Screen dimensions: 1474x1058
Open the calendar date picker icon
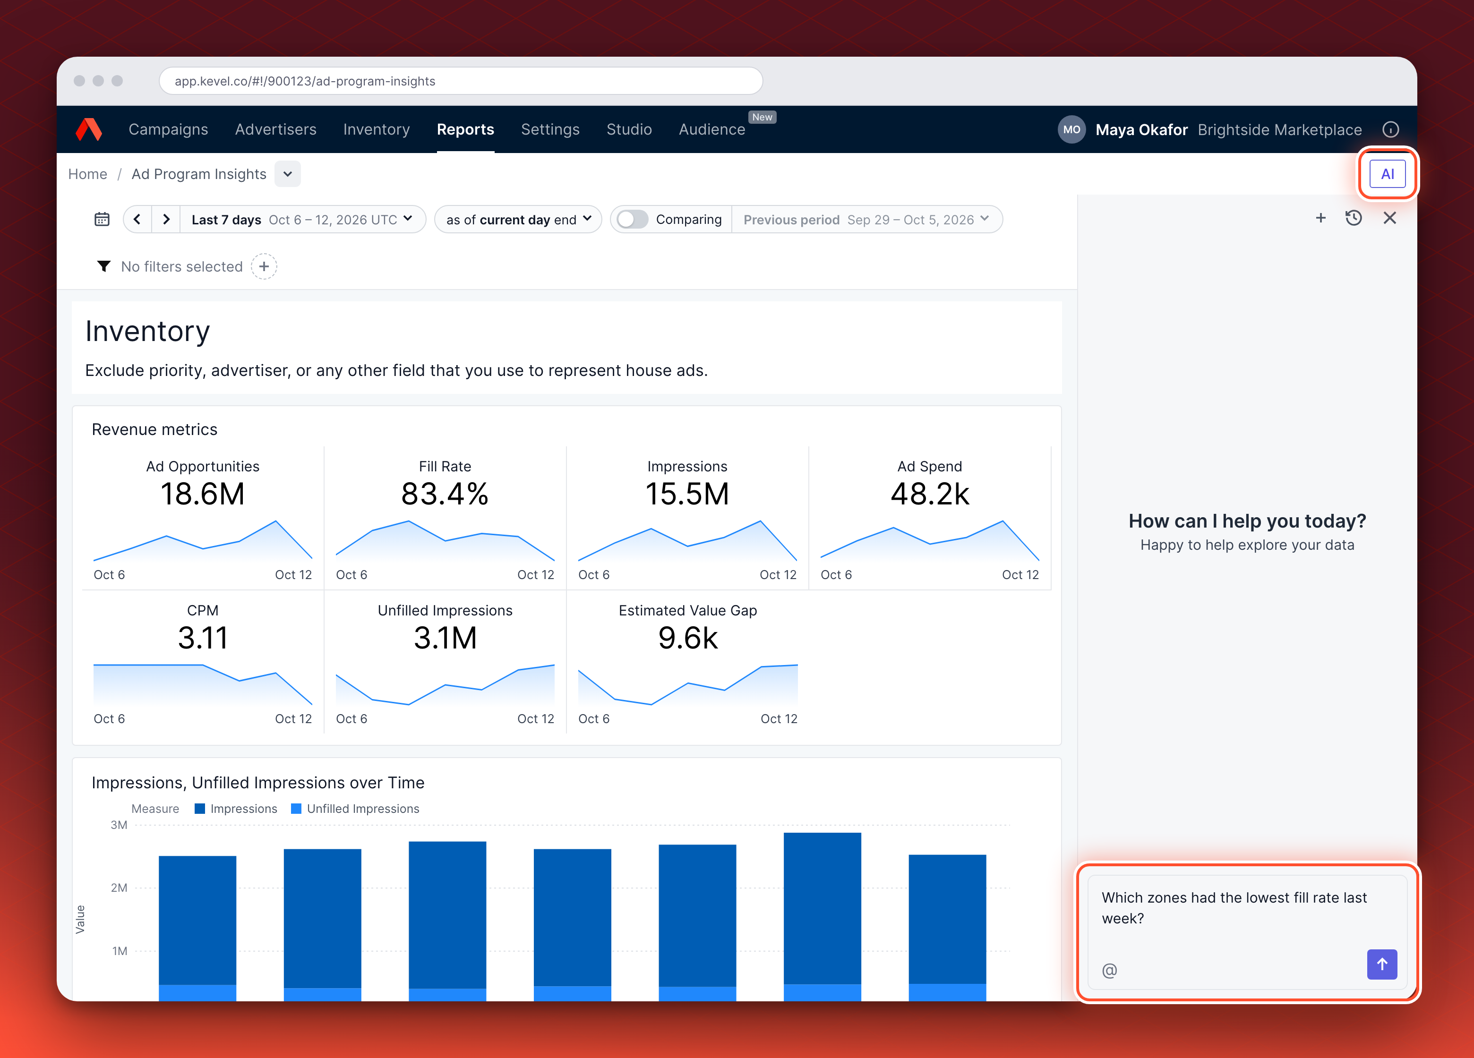(102, 220)
